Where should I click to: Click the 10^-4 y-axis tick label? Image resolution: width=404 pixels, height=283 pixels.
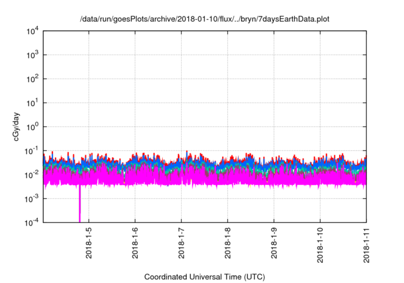point(32,222)
